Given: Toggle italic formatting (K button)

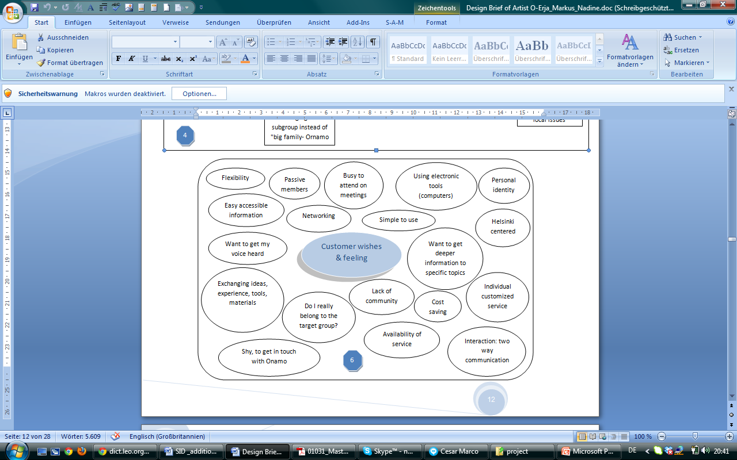Looking at the screenshot, I should point(131,59).
